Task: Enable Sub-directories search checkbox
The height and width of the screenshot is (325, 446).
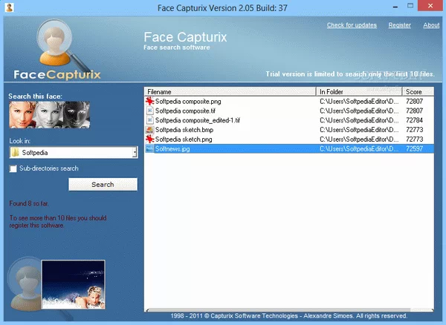Action: [x=13, y=168]
